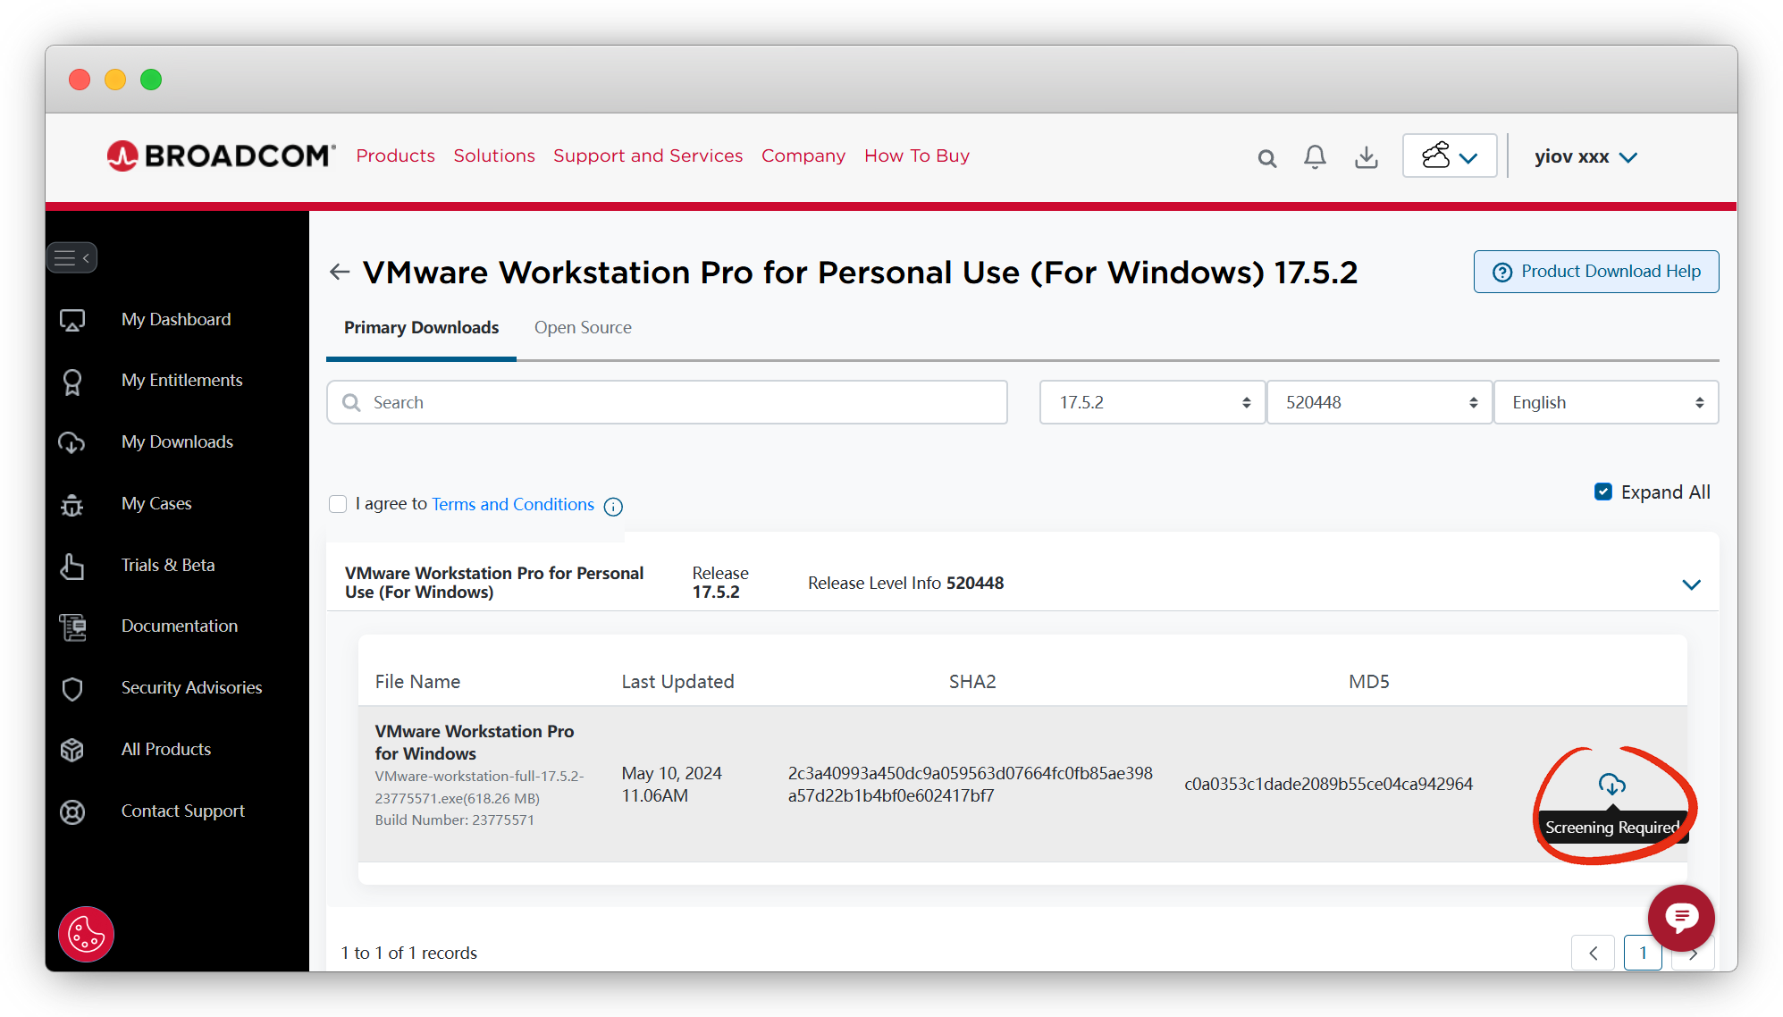Screen dimensions: 1783x1017
Task: Open the Terms and Conditions link
Action: point(513,504)
